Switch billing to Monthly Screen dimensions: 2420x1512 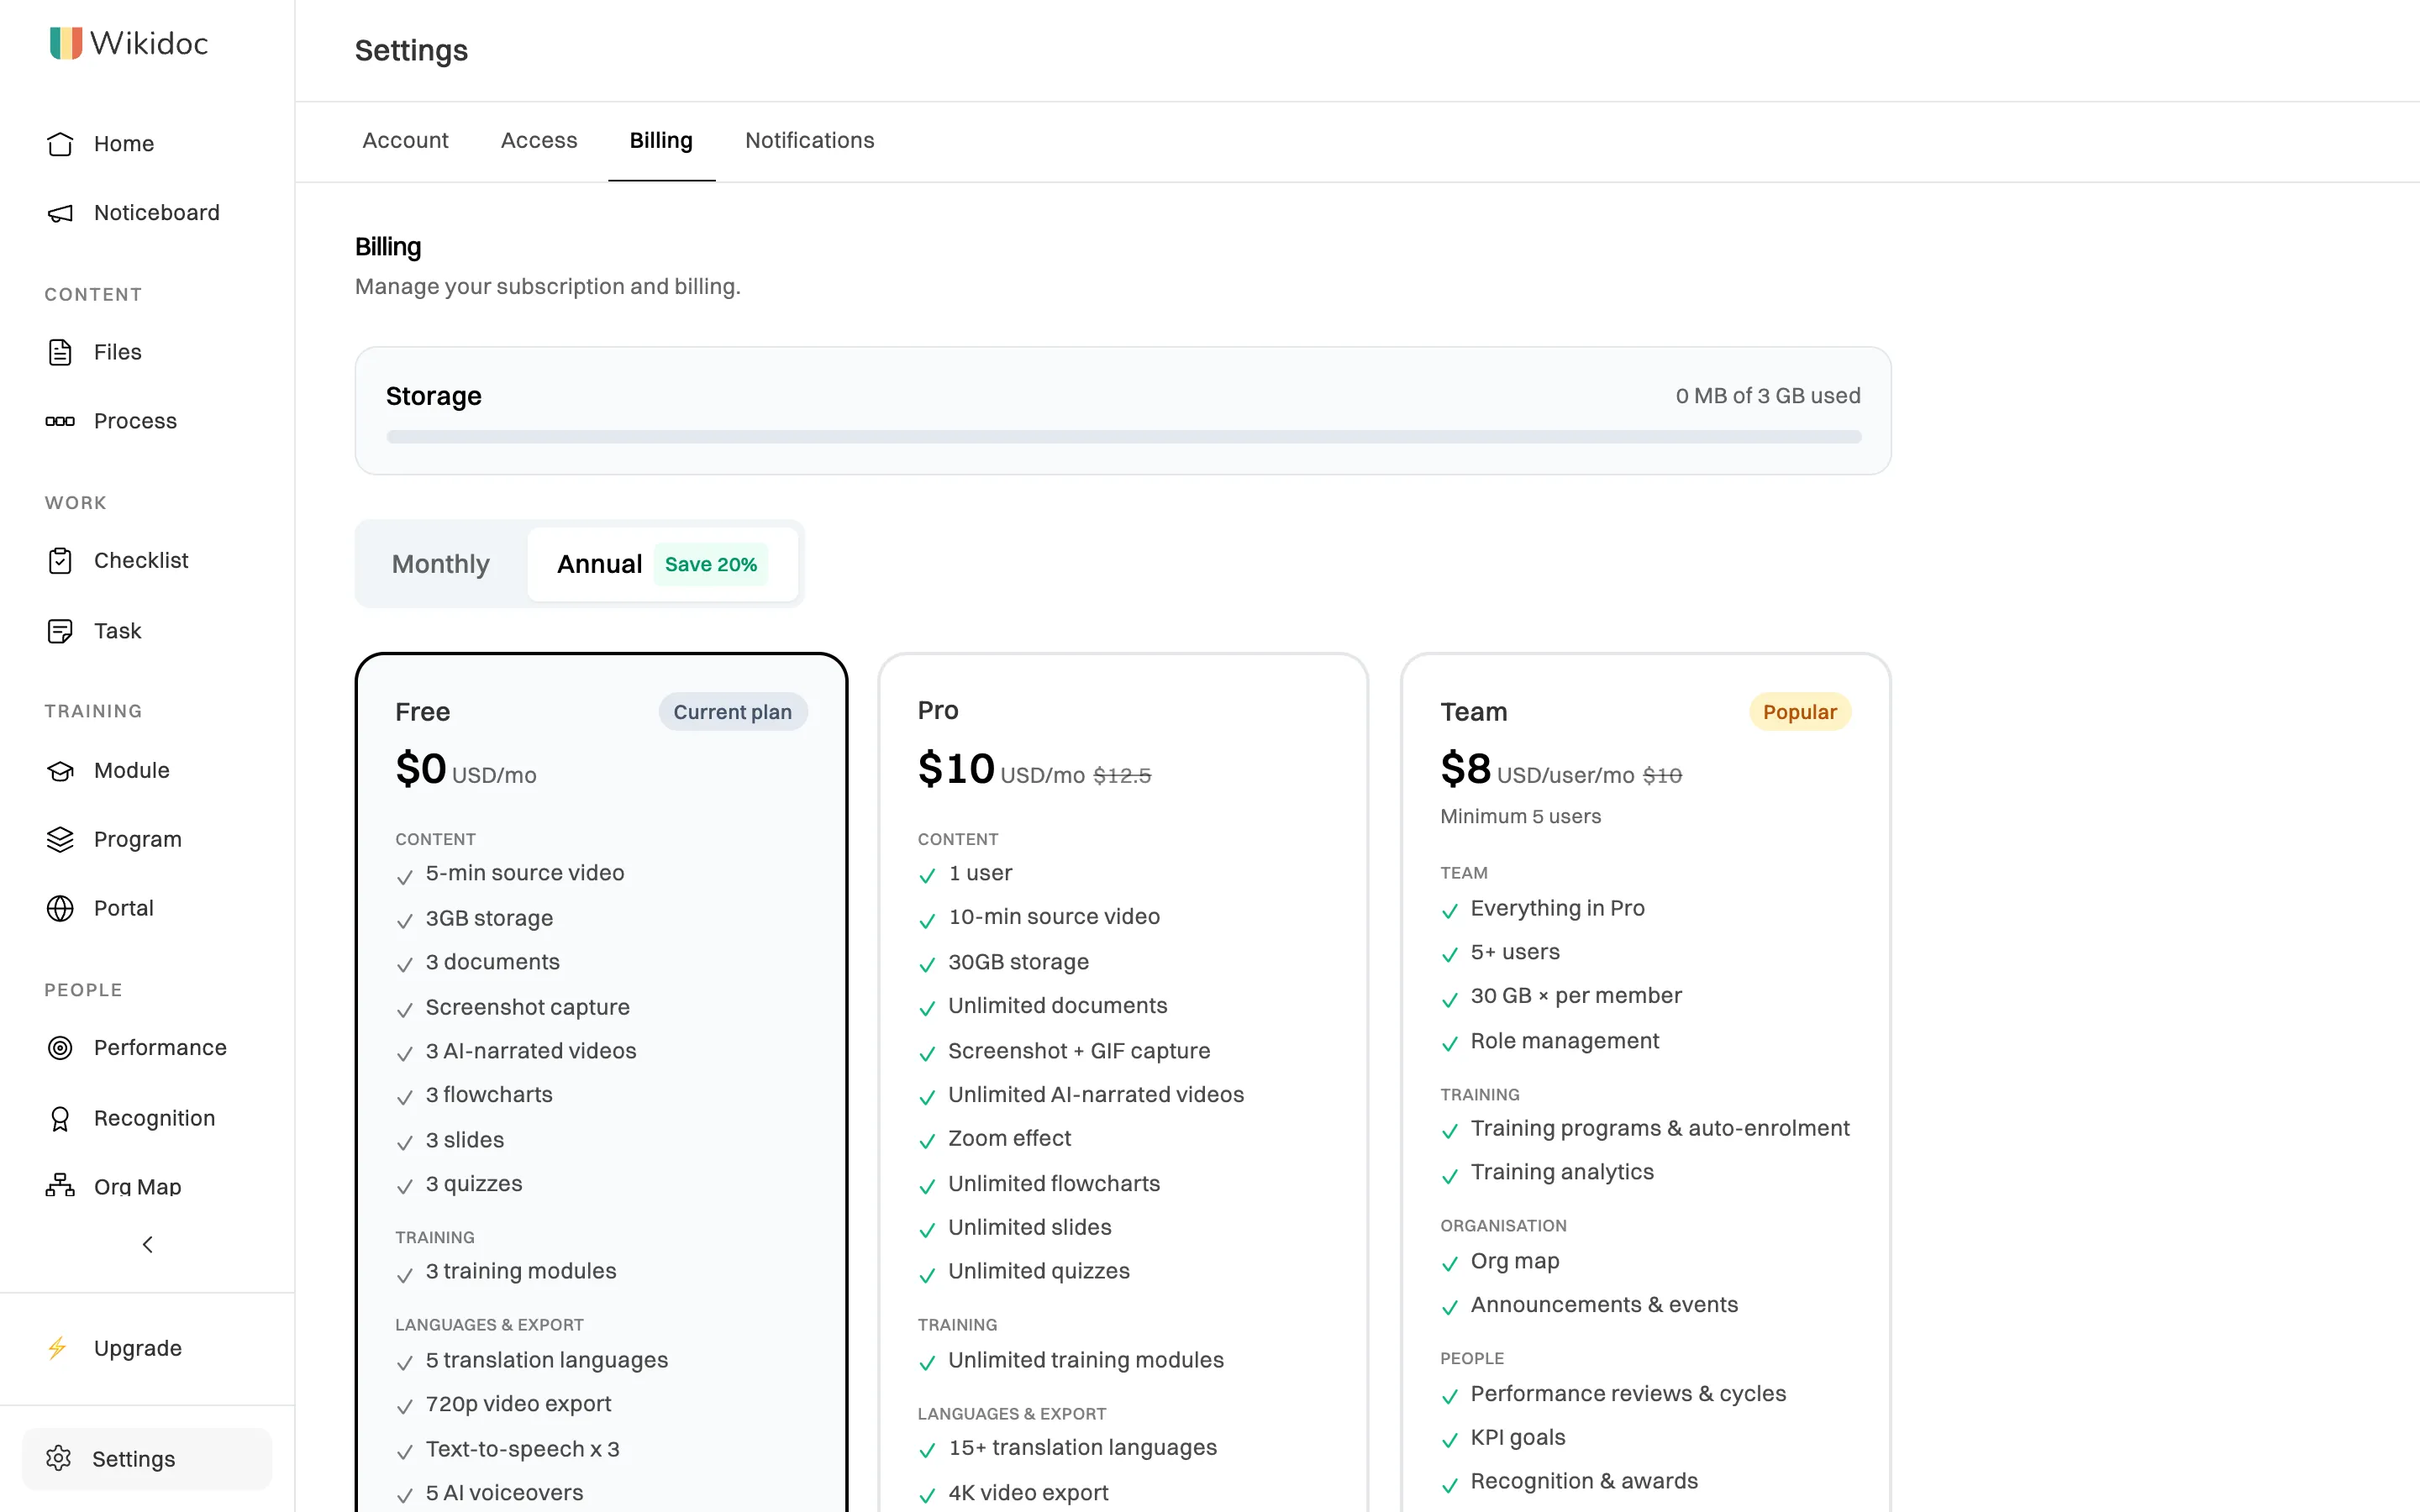pyautogui.click(x=441, y=564)
